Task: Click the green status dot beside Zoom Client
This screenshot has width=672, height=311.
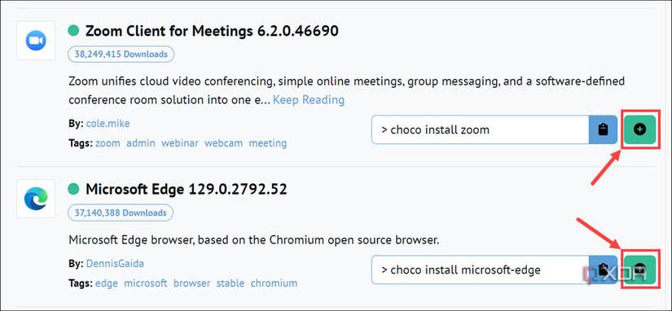Action: tap(73, 30)
